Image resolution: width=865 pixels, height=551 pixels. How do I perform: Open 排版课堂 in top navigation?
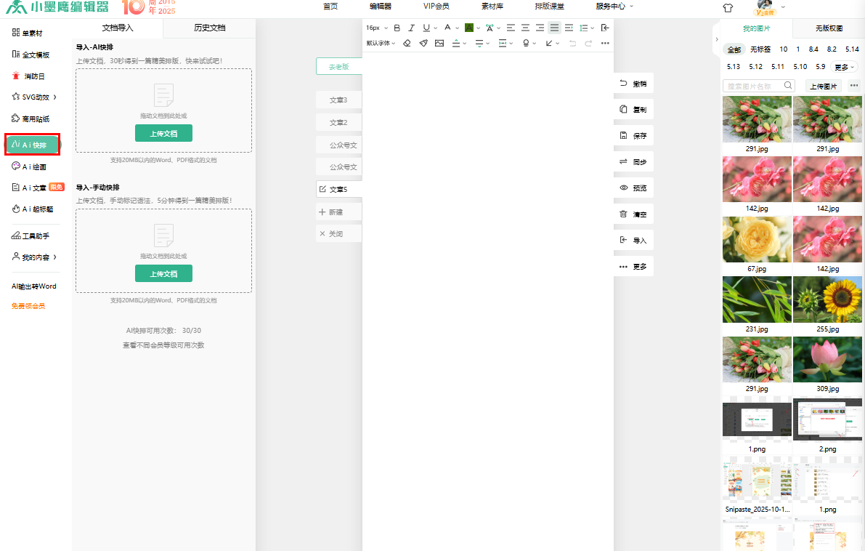[550, 6]
